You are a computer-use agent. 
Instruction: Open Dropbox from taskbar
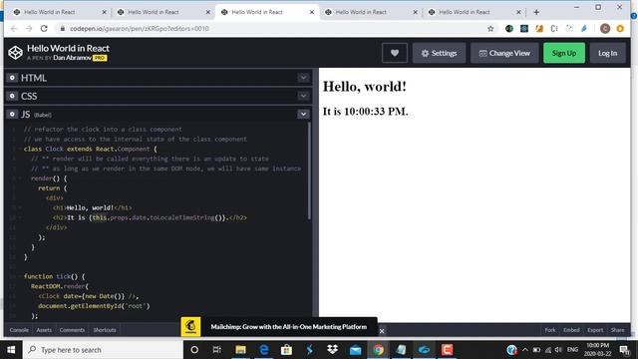(x=332, y=350)
